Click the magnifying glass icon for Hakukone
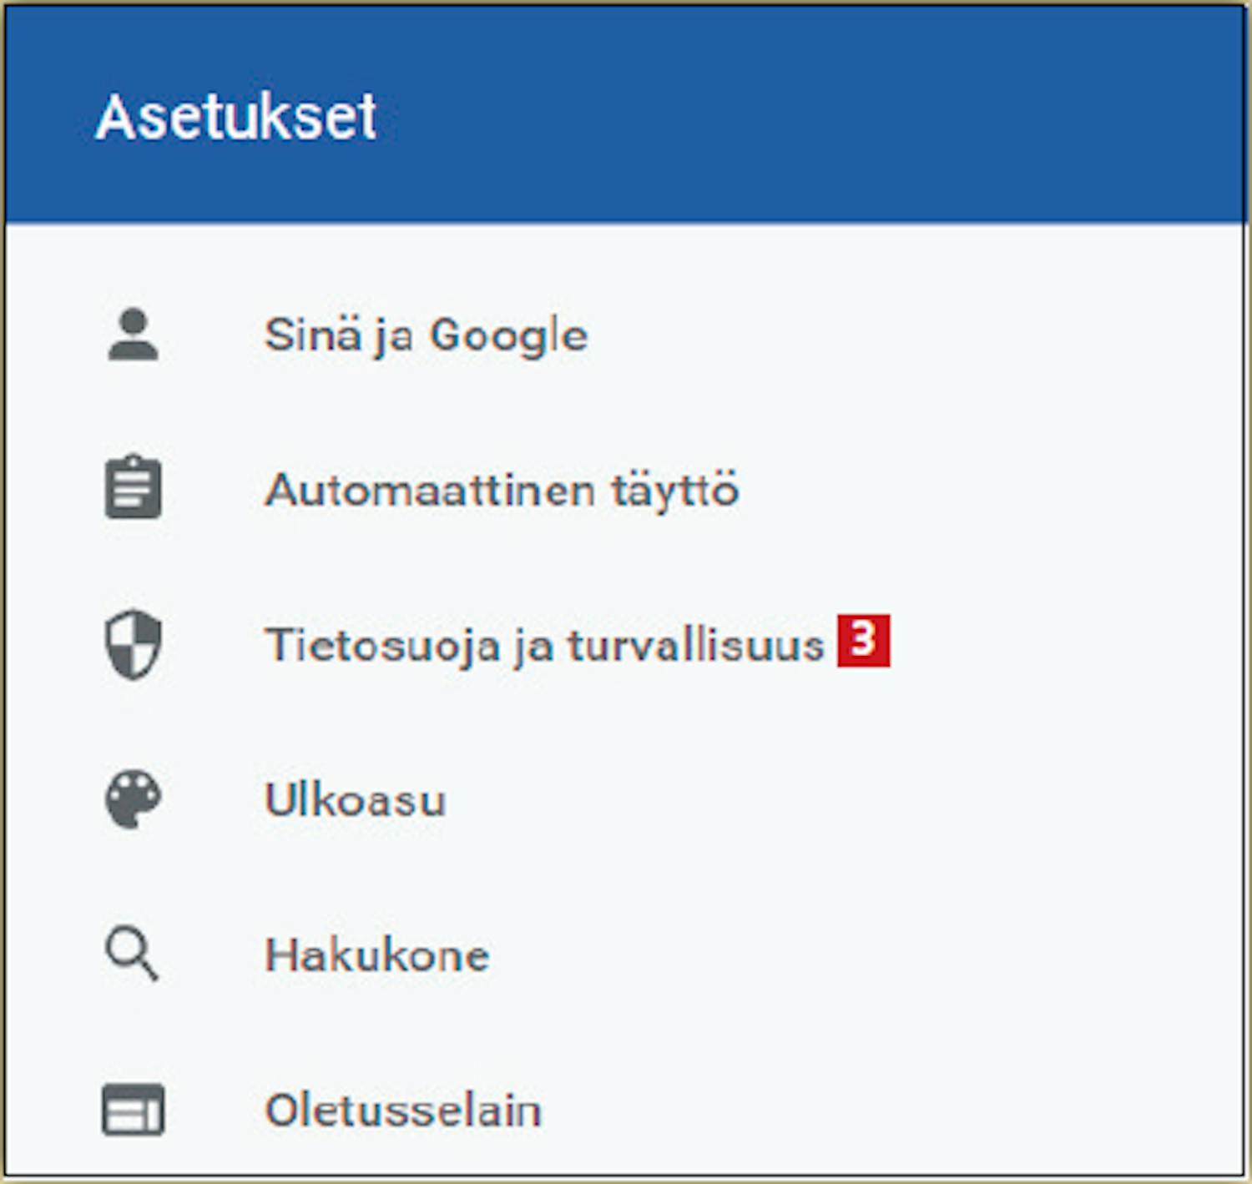This screenshot has width=1252, height=1184. point(132,955)
